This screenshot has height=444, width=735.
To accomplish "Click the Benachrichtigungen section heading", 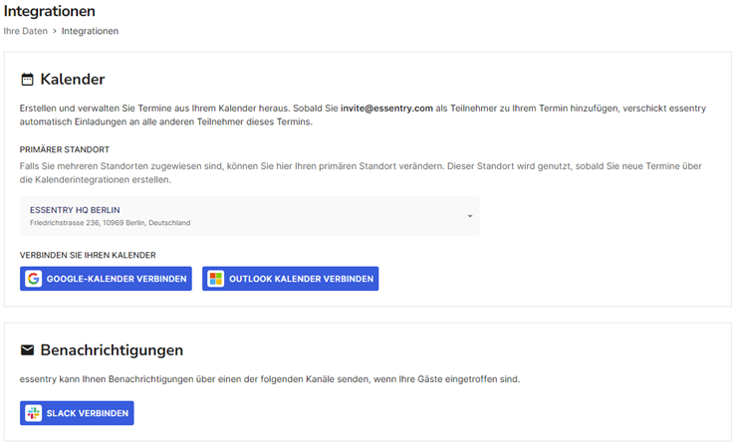I will (112, 349).
